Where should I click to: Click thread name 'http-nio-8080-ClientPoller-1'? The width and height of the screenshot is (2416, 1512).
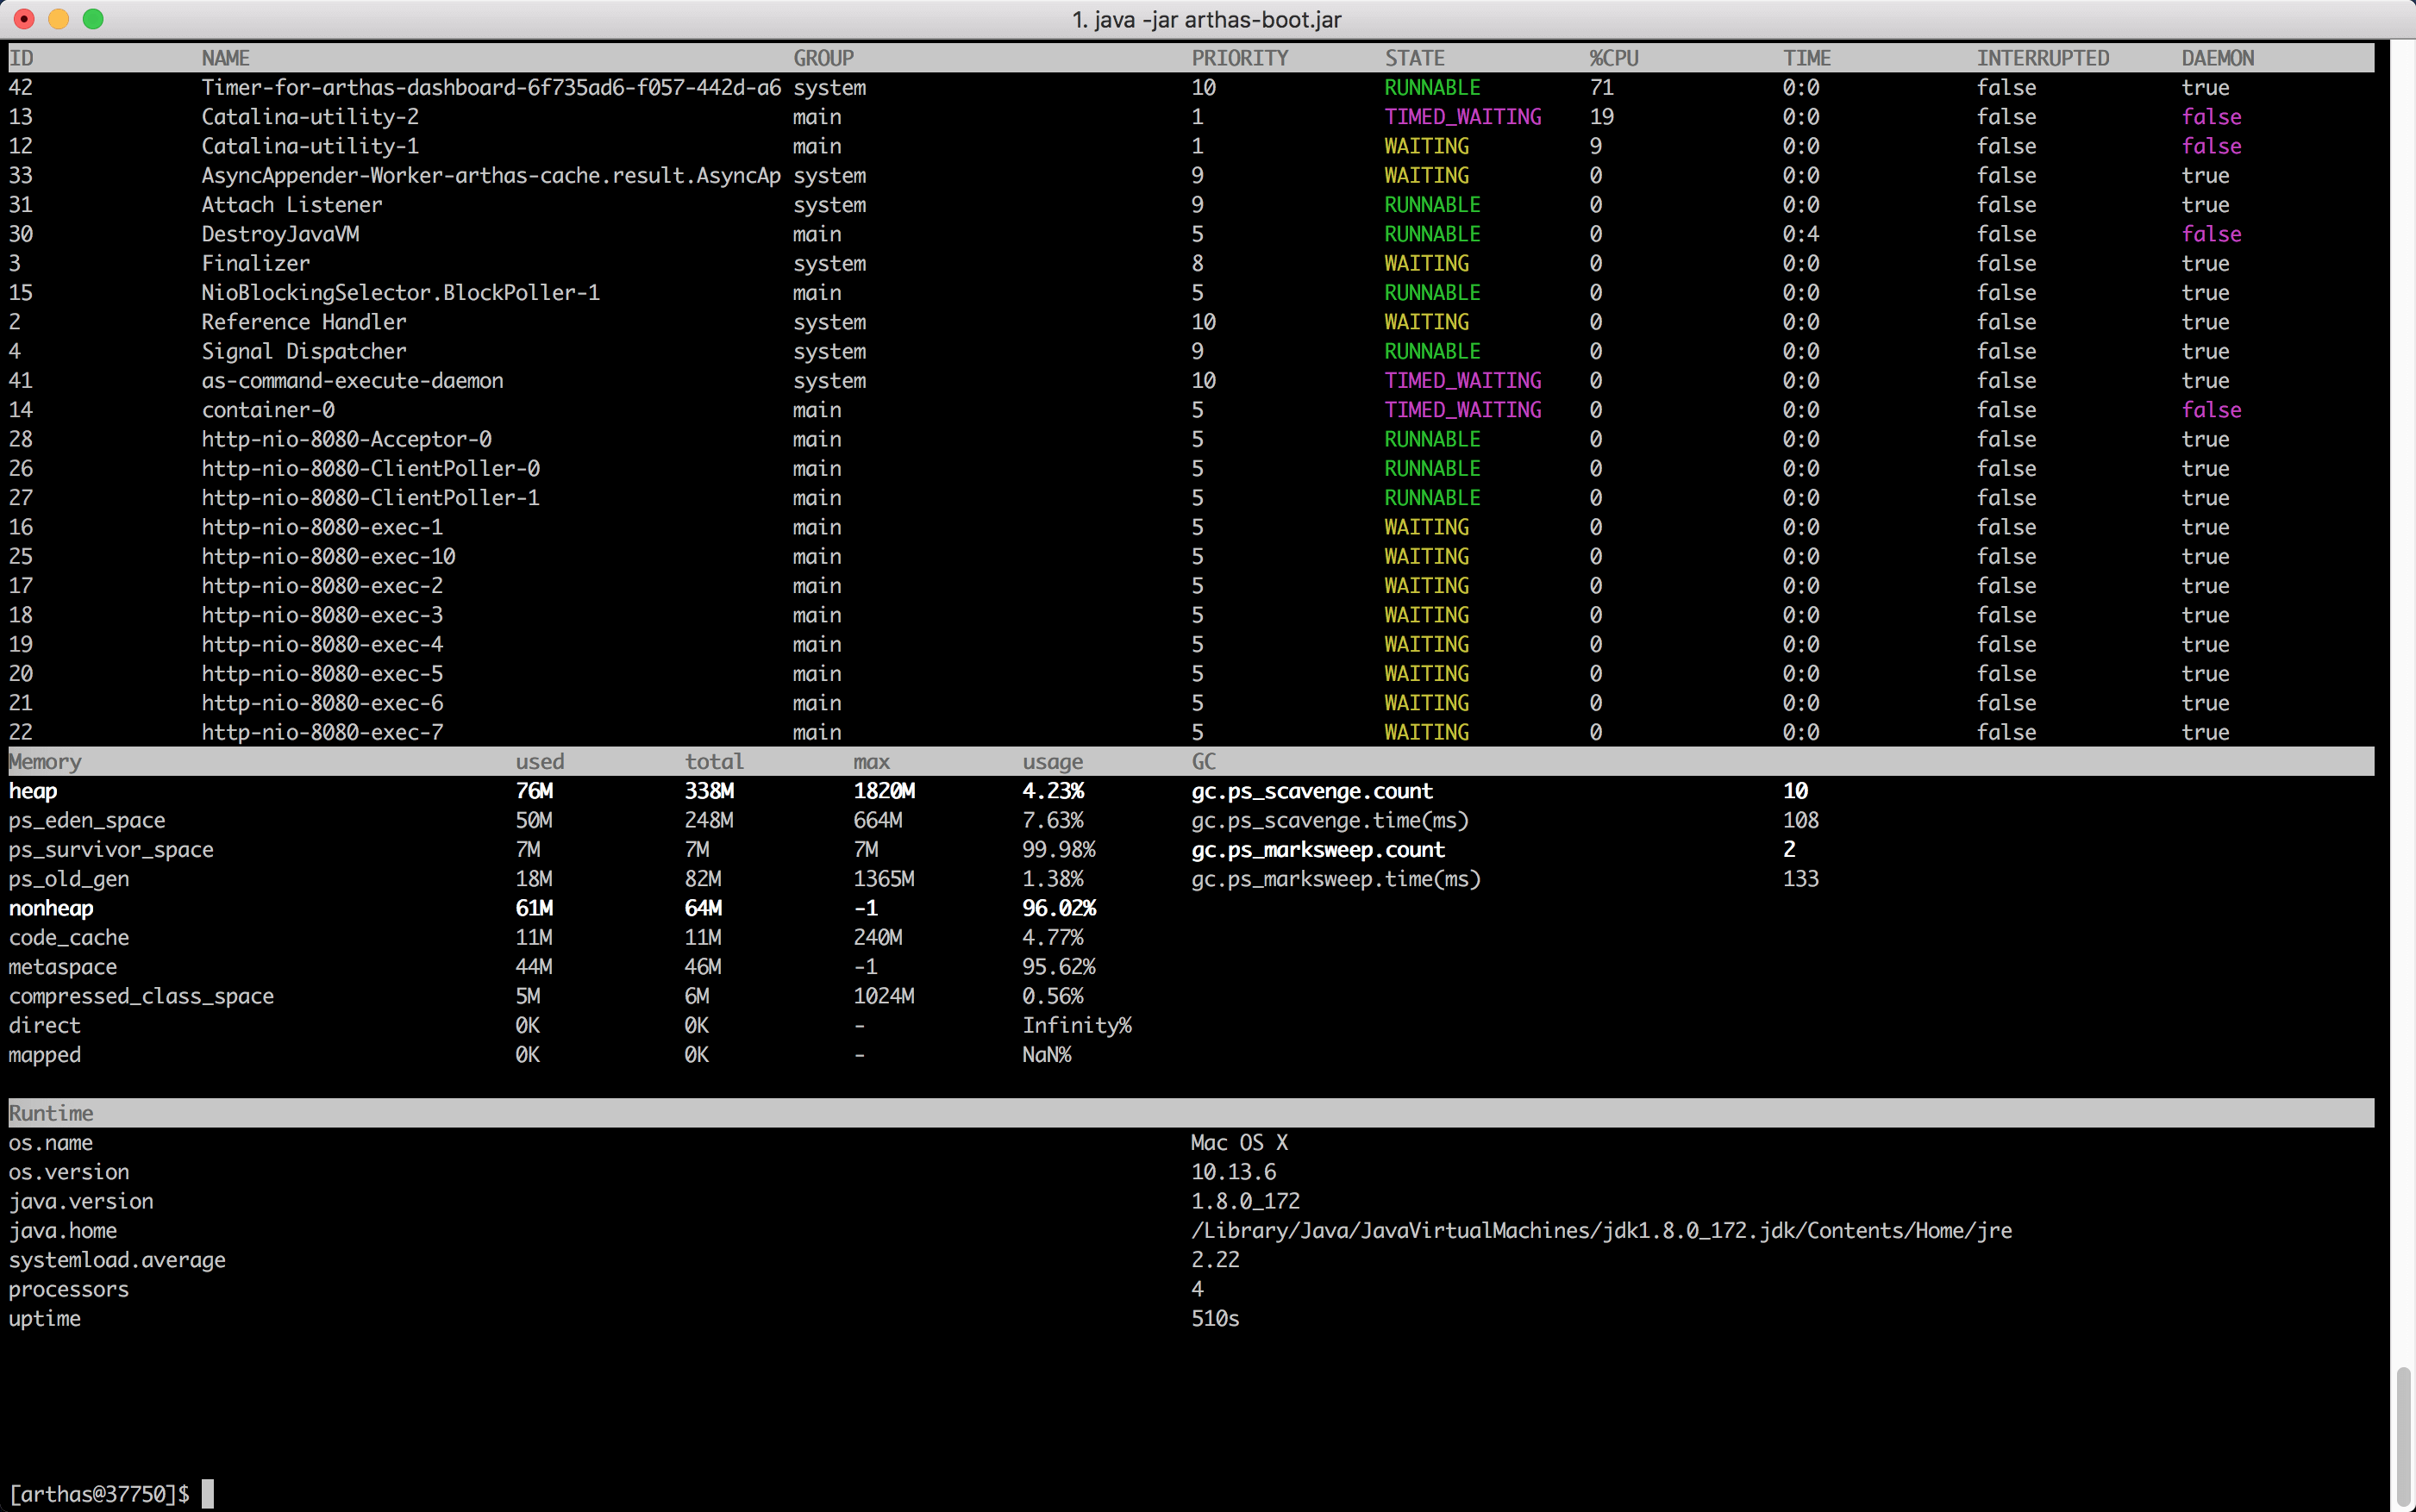[370, 498]
